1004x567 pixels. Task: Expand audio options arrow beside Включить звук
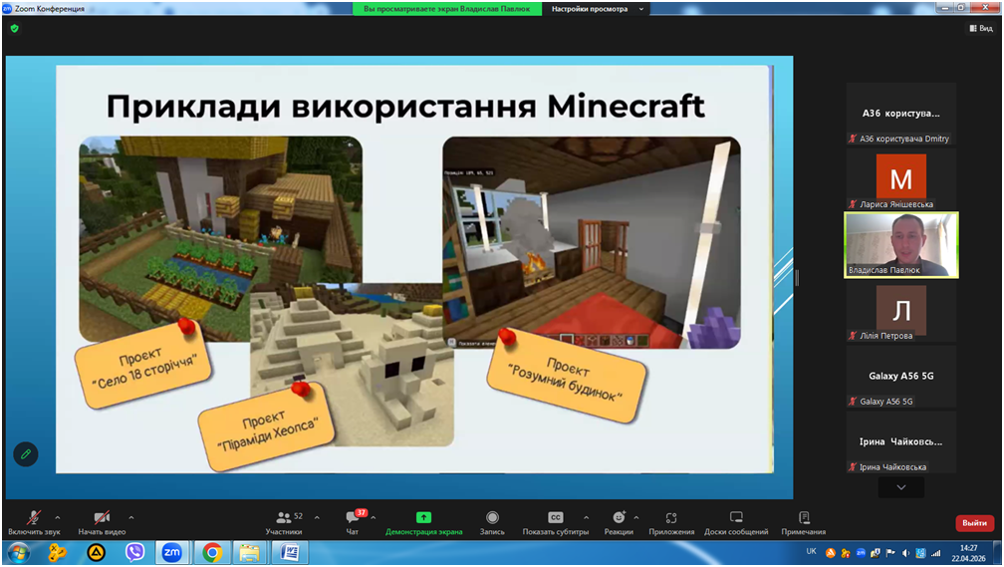click(58, 518)
